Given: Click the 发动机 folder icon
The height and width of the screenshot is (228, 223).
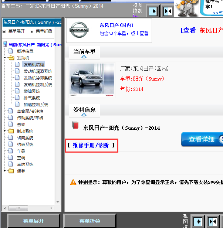Looking at the screenshot, I should [x=11, y=58].
